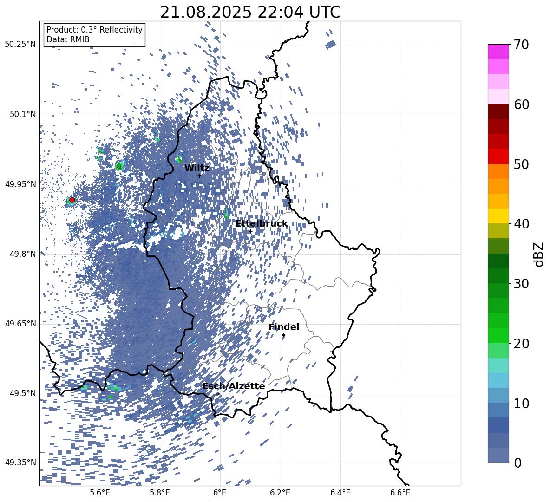This screenshot has width=550, height=502.
Task: Click the title 21.08.2025 22:04 UTC
Action: point(250,12)
